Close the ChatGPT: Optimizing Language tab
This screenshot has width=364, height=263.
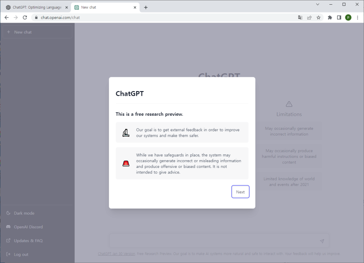[66, 7]
